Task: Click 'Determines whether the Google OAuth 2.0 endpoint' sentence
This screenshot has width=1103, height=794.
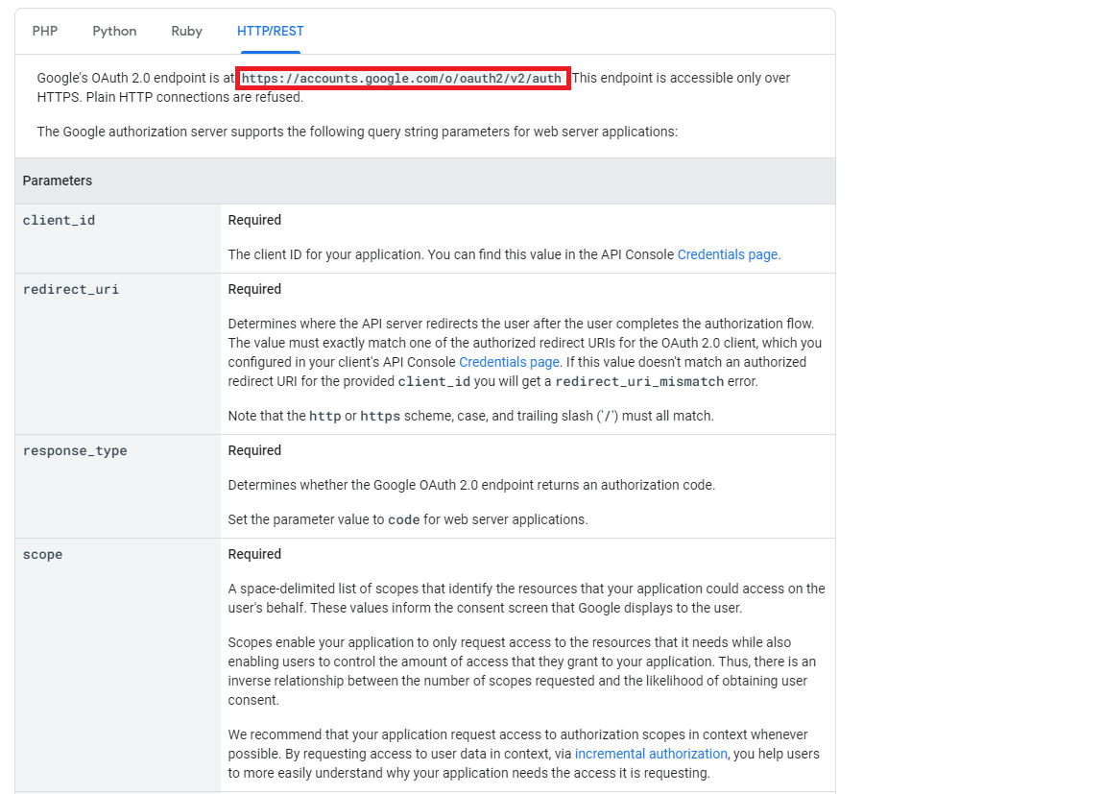Action: [x=471, y=485]
